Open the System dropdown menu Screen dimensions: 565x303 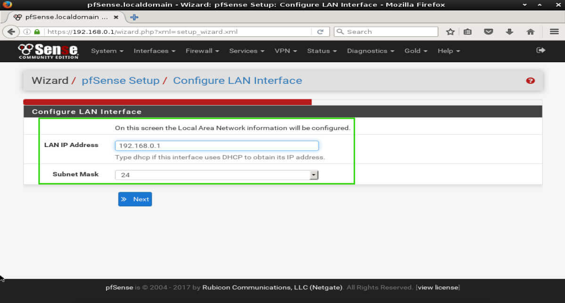107,51
